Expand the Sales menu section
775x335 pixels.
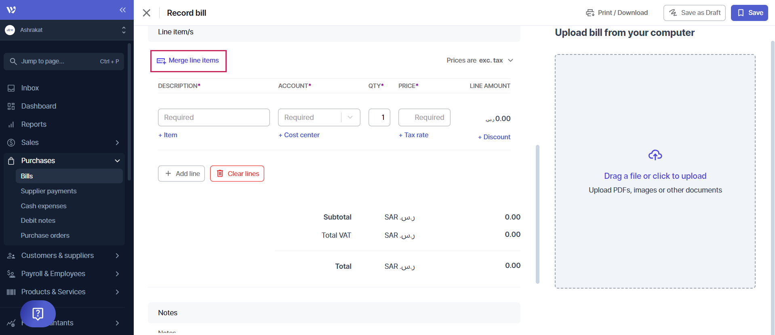click(x=117, y=142)
